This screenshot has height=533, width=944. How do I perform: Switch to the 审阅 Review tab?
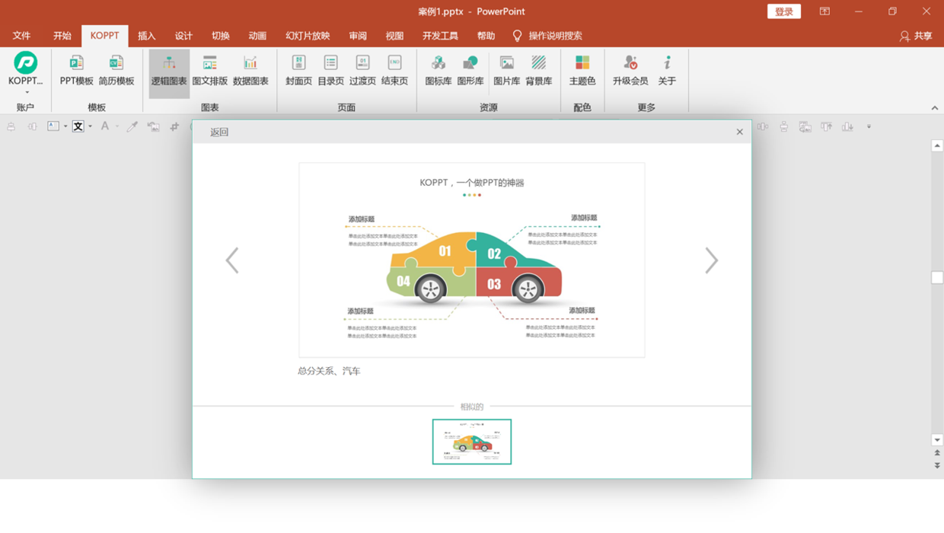tap(358, 36)
